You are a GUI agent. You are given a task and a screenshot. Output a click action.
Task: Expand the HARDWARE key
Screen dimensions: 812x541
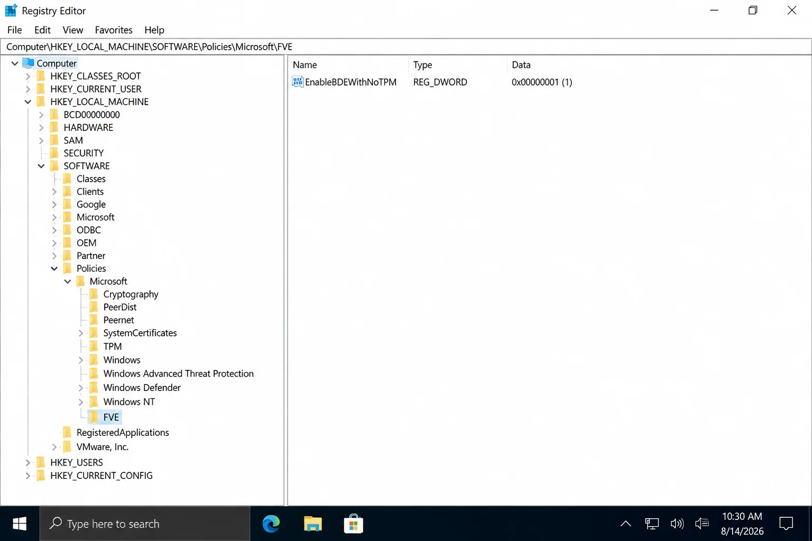click(41, 127)
